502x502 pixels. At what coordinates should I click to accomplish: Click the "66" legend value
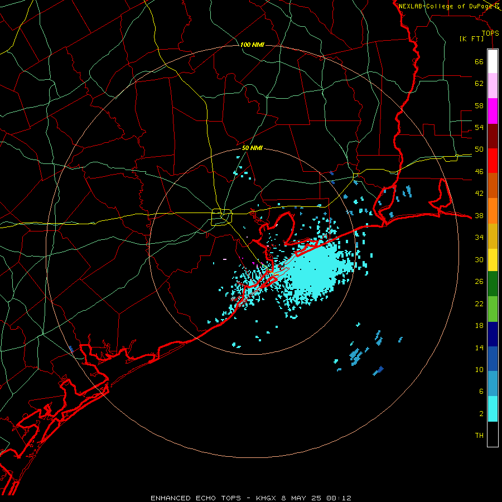click(479, 61)
